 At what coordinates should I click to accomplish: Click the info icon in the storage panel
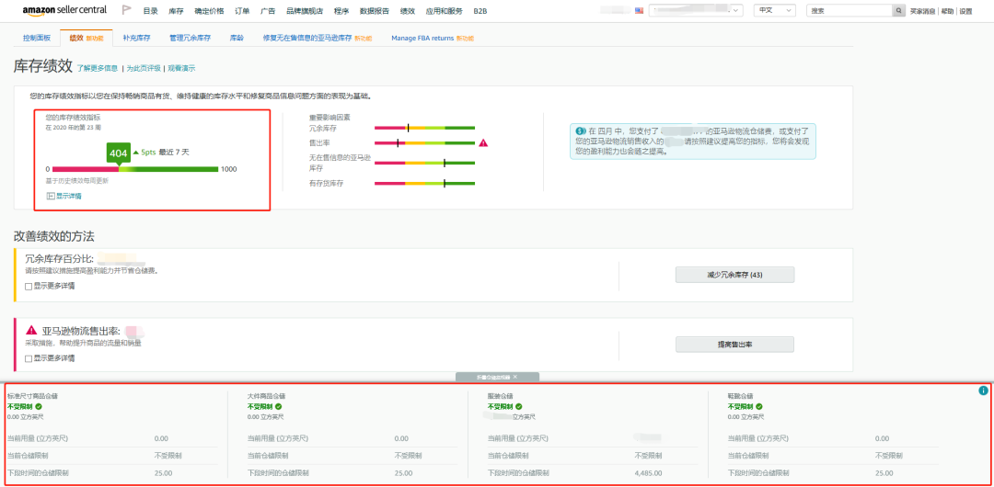(x=983, y=391)
